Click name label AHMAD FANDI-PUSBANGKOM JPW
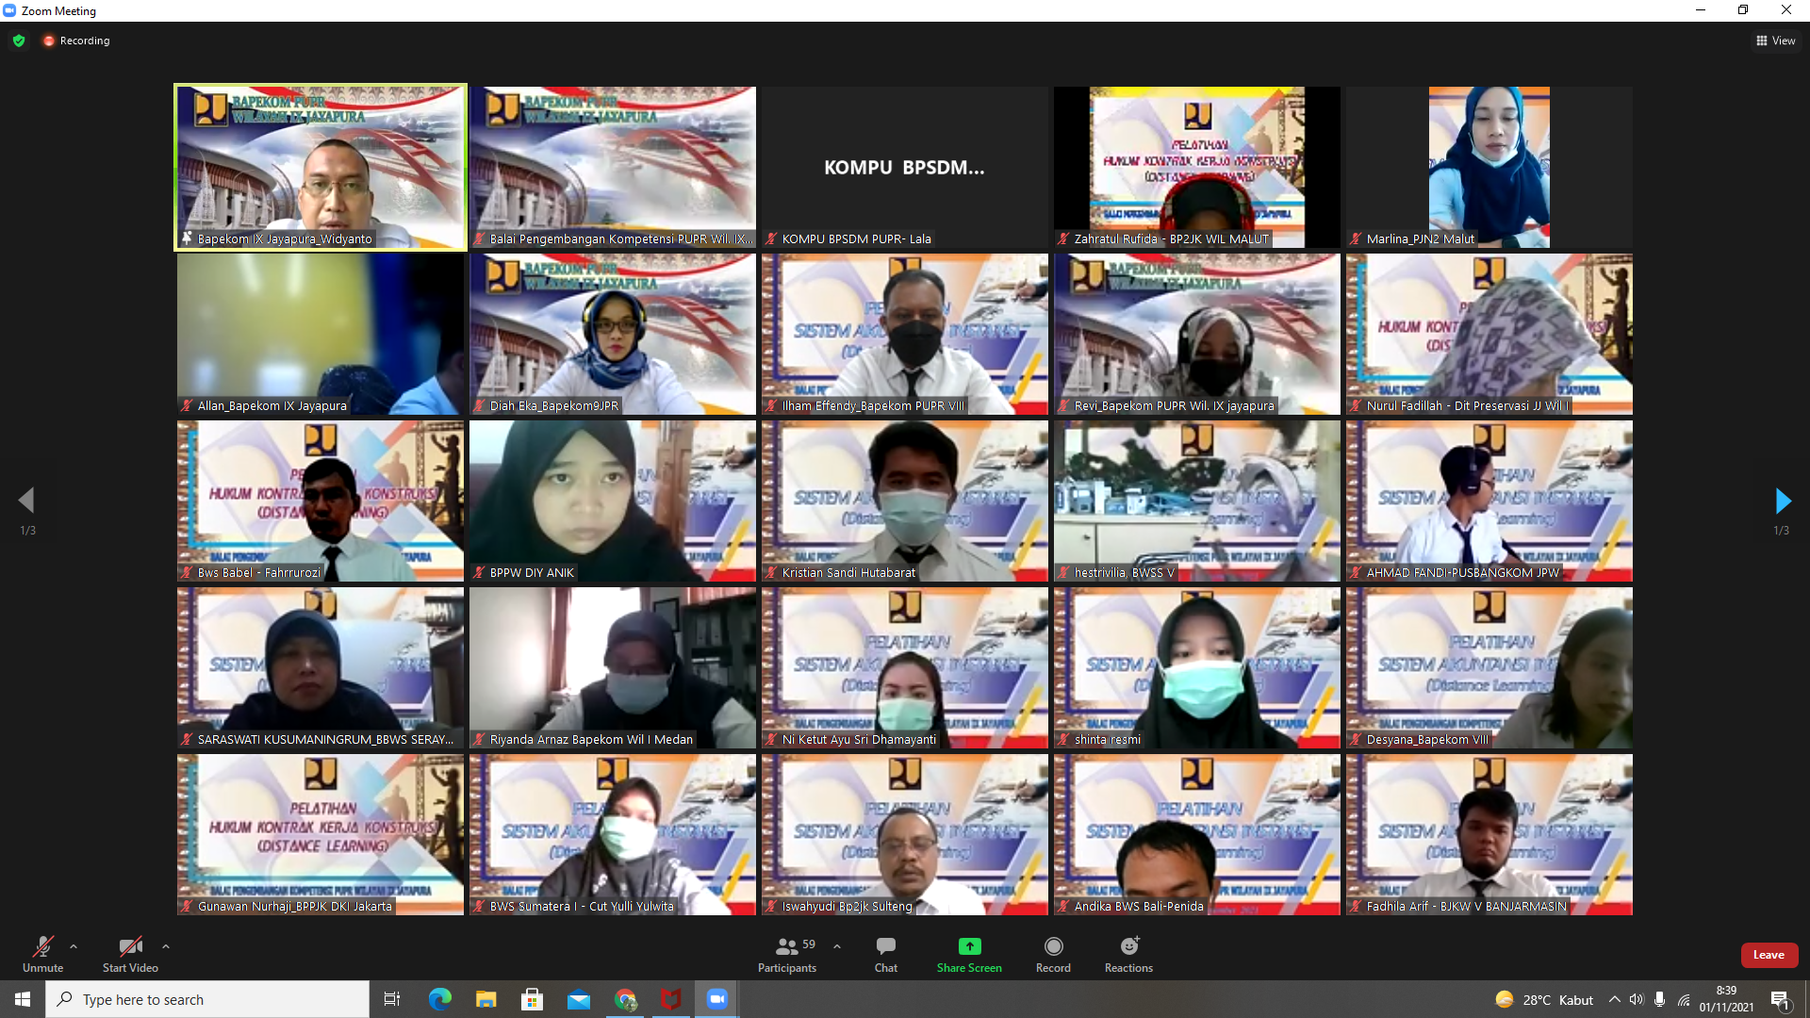Image resolution: width=1810 pixels, height=1018 pixels. 1462,573
